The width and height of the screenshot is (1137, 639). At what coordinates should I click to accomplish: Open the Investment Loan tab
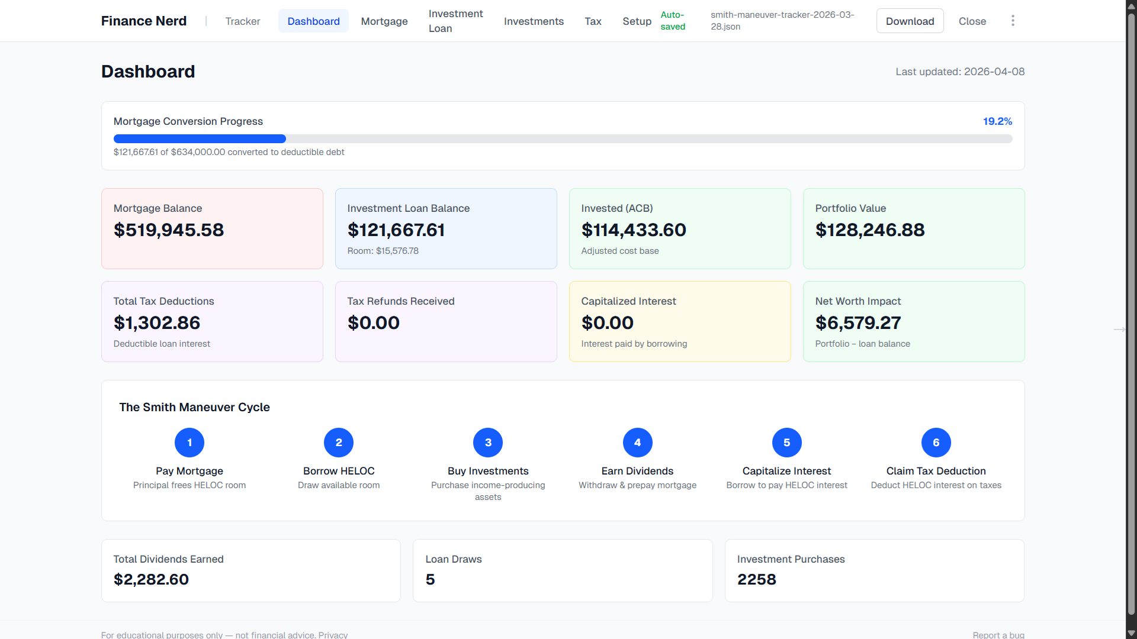455,21
